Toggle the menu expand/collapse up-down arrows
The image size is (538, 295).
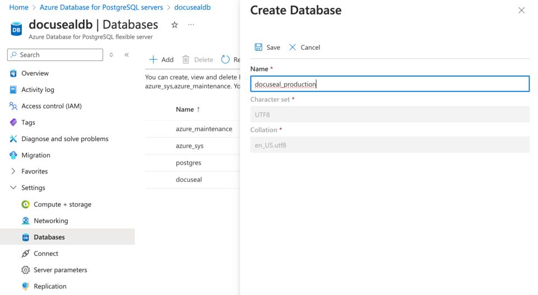(111, 55)
